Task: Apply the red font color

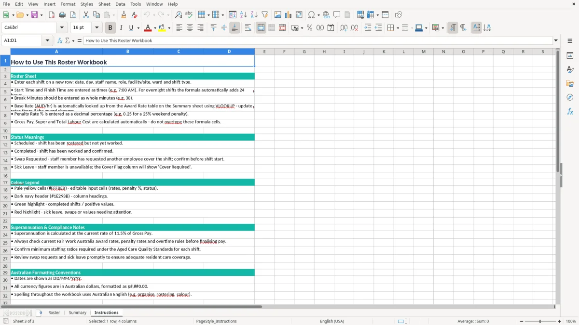Action: click(x=148, y=28)
